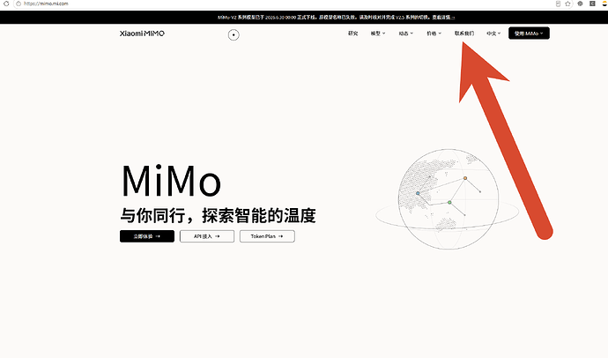Click the green node on the globe graphic
The height and width of the screenshot is (358, 608).
tap(449, 203)
